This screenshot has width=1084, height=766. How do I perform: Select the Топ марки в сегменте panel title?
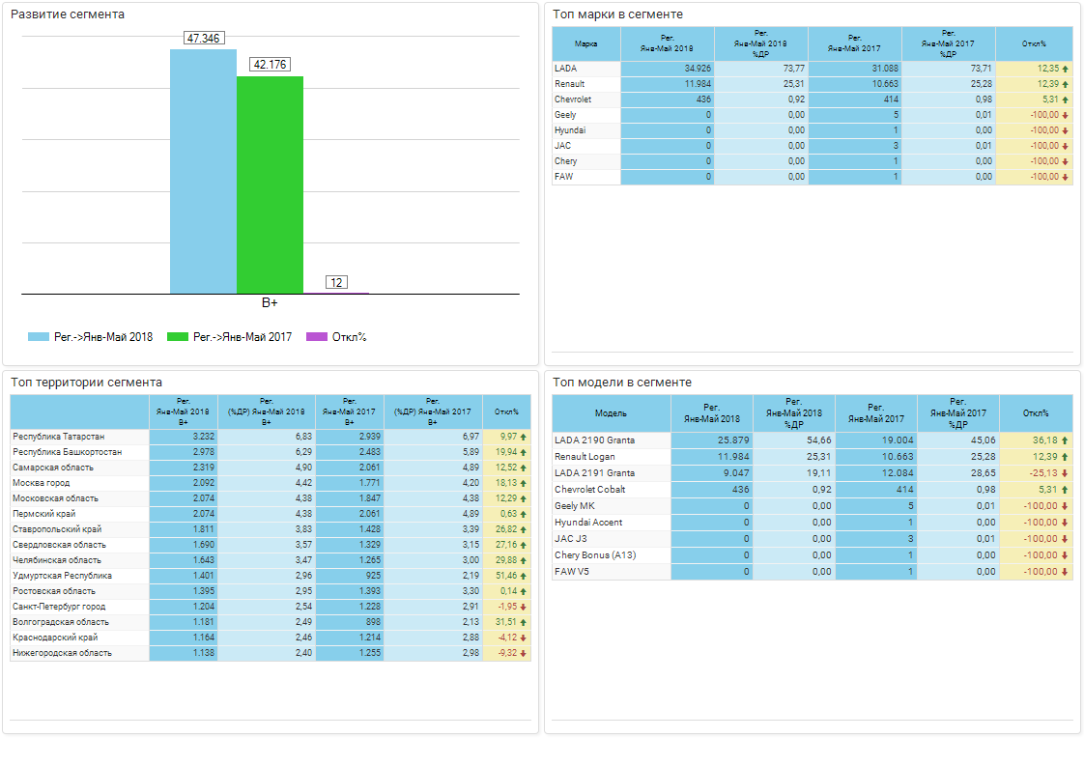(x=617, y=14)
